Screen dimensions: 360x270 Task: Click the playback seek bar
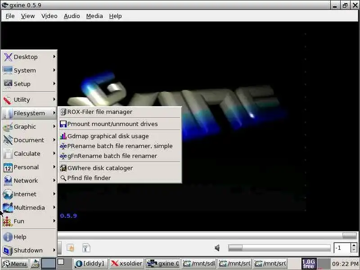(207, 235)
